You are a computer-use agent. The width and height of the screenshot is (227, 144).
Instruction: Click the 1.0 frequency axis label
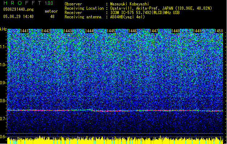(x=3, y=65)
